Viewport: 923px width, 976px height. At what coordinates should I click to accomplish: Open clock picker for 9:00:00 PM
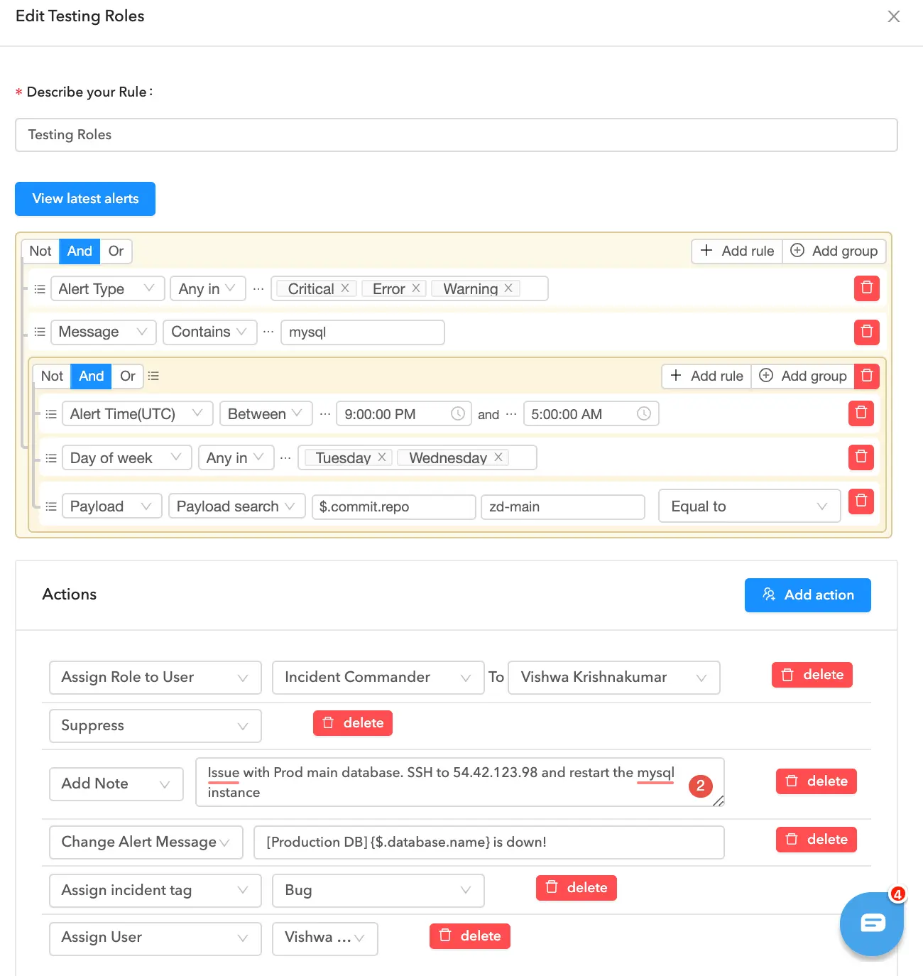point(458,413)
